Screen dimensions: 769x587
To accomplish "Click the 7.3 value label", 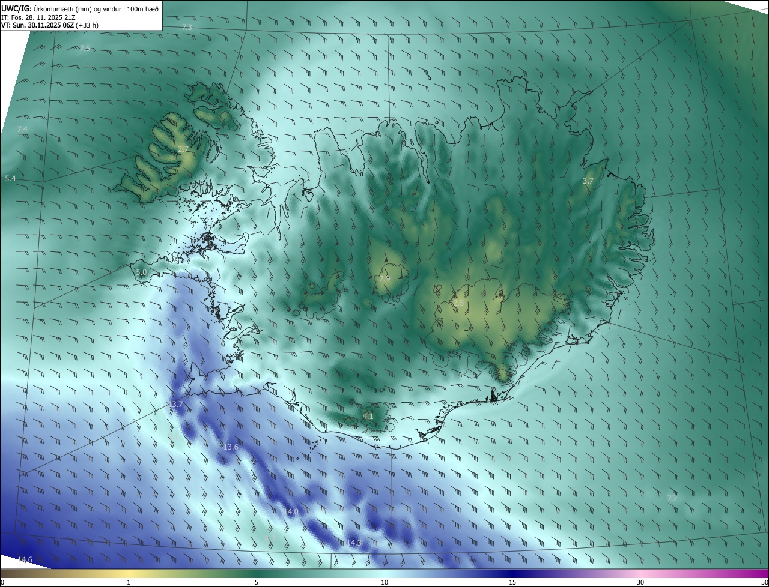I will (187, 28).
